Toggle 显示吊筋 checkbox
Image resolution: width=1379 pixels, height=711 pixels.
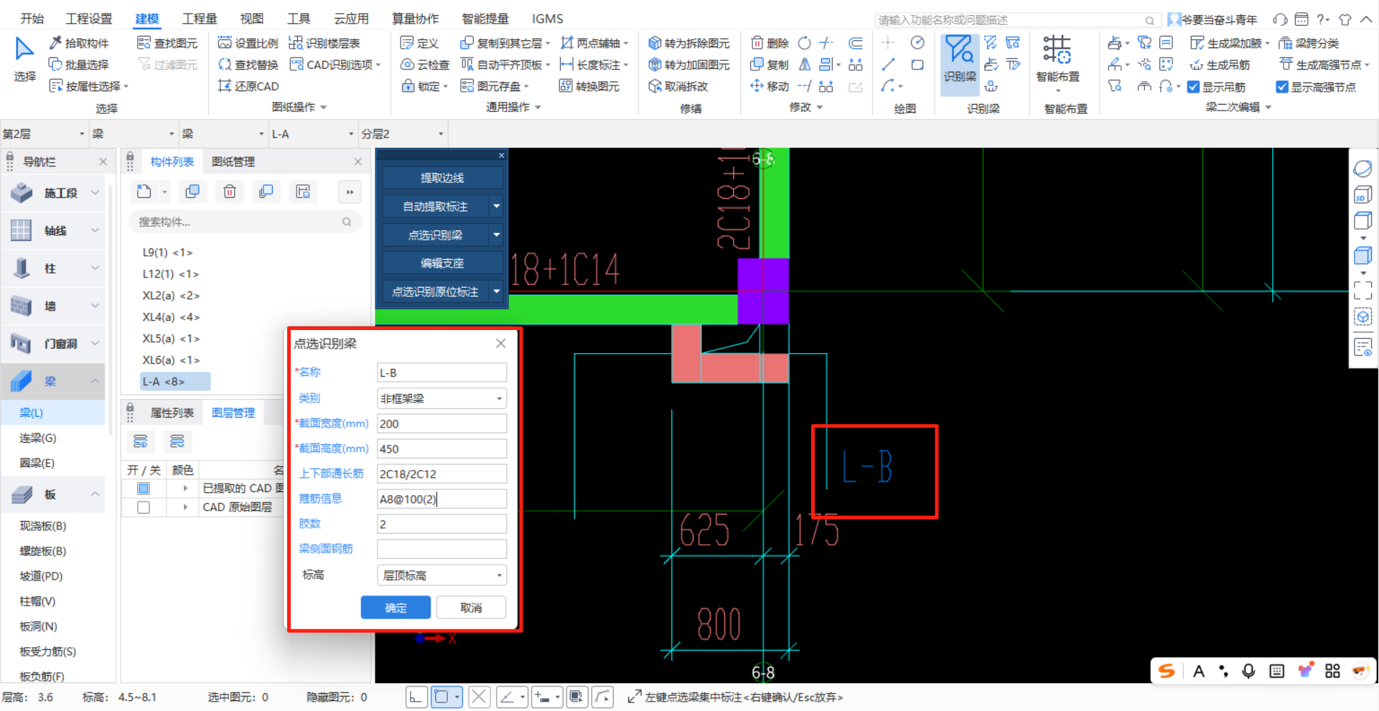coord(1193,87)
